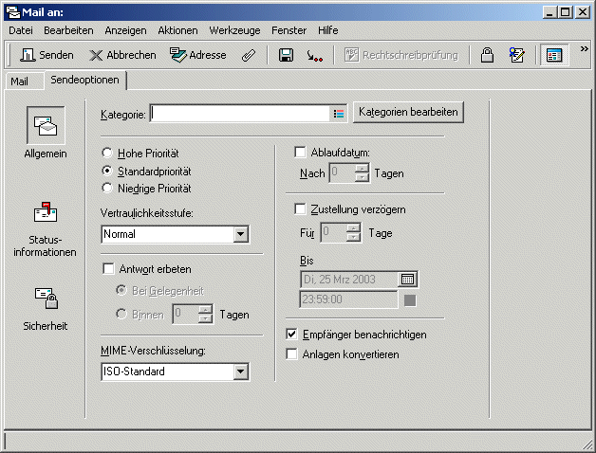The width and height of the screenshot is (596, 453).
Task: Click the Senden toolbar button
Action: pyautogui.click(x=47, y=55)
